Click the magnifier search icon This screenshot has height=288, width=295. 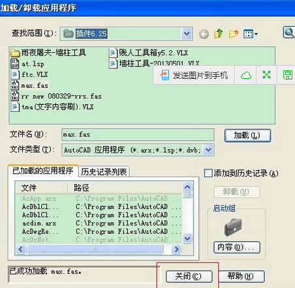coord(289,33)
